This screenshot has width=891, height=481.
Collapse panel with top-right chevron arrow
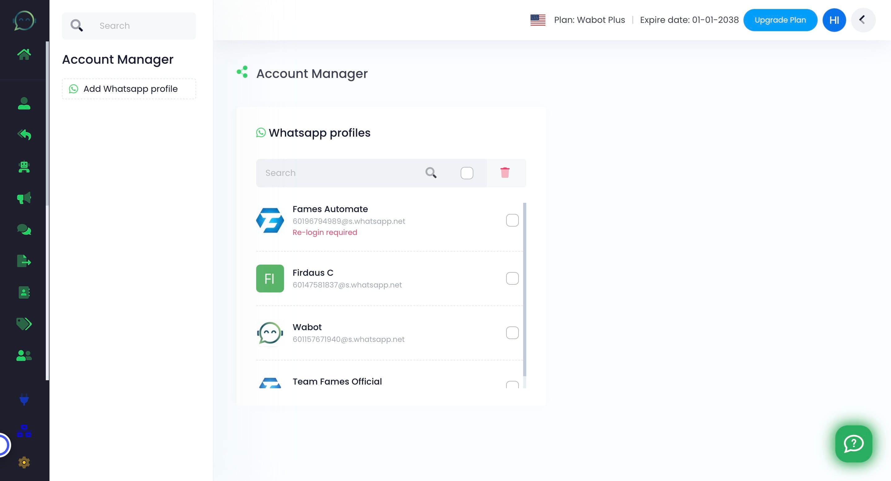[863, 20]
